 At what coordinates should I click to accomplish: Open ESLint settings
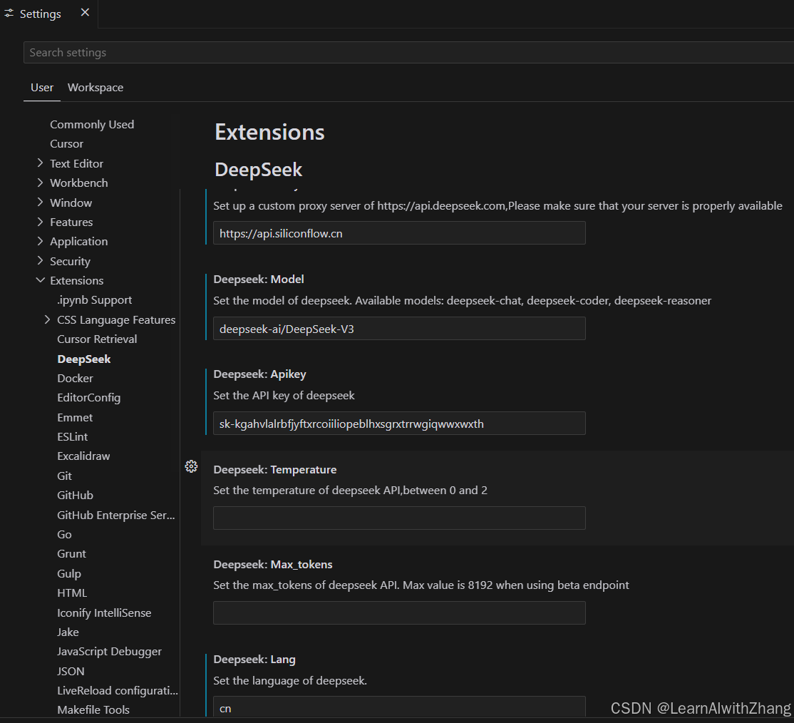(x=73, y=437)
